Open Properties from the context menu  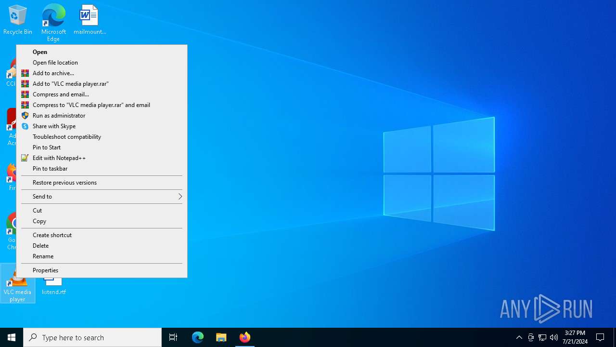pos(102,270)
